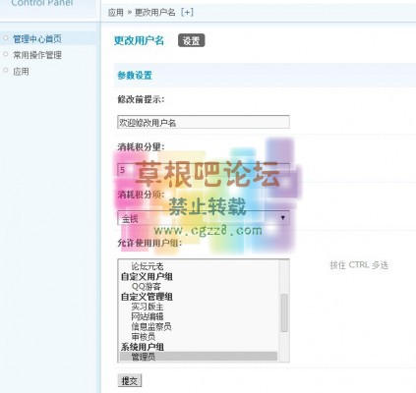The width and height of the screenshot is (416, 393).
Task: Select 信息监察员 in the user group list
Action: (151, 327)
